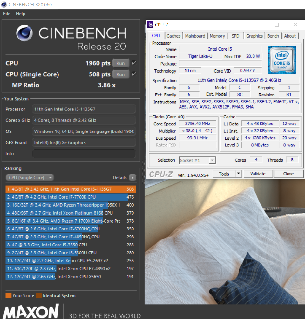This screenshot has height=319, width=305.
Task: Click the Tools button in CPU-Z
Action: 224,174
